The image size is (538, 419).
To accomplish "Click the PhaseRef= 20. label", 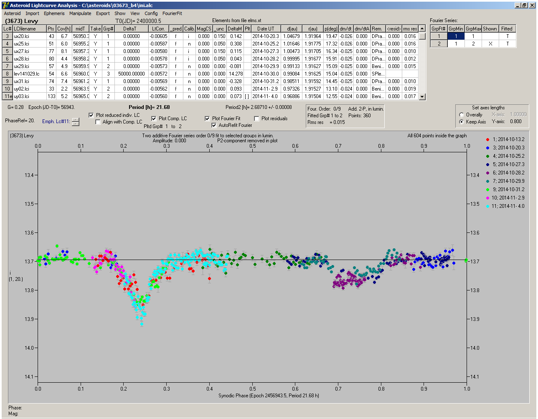I will pos(20,120).
